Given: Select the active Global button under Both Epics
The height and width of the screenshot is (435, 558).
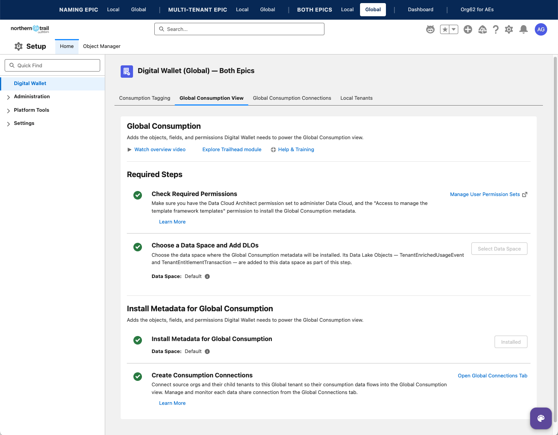Looking at the screenshot, I should click(x=373, y=10).
